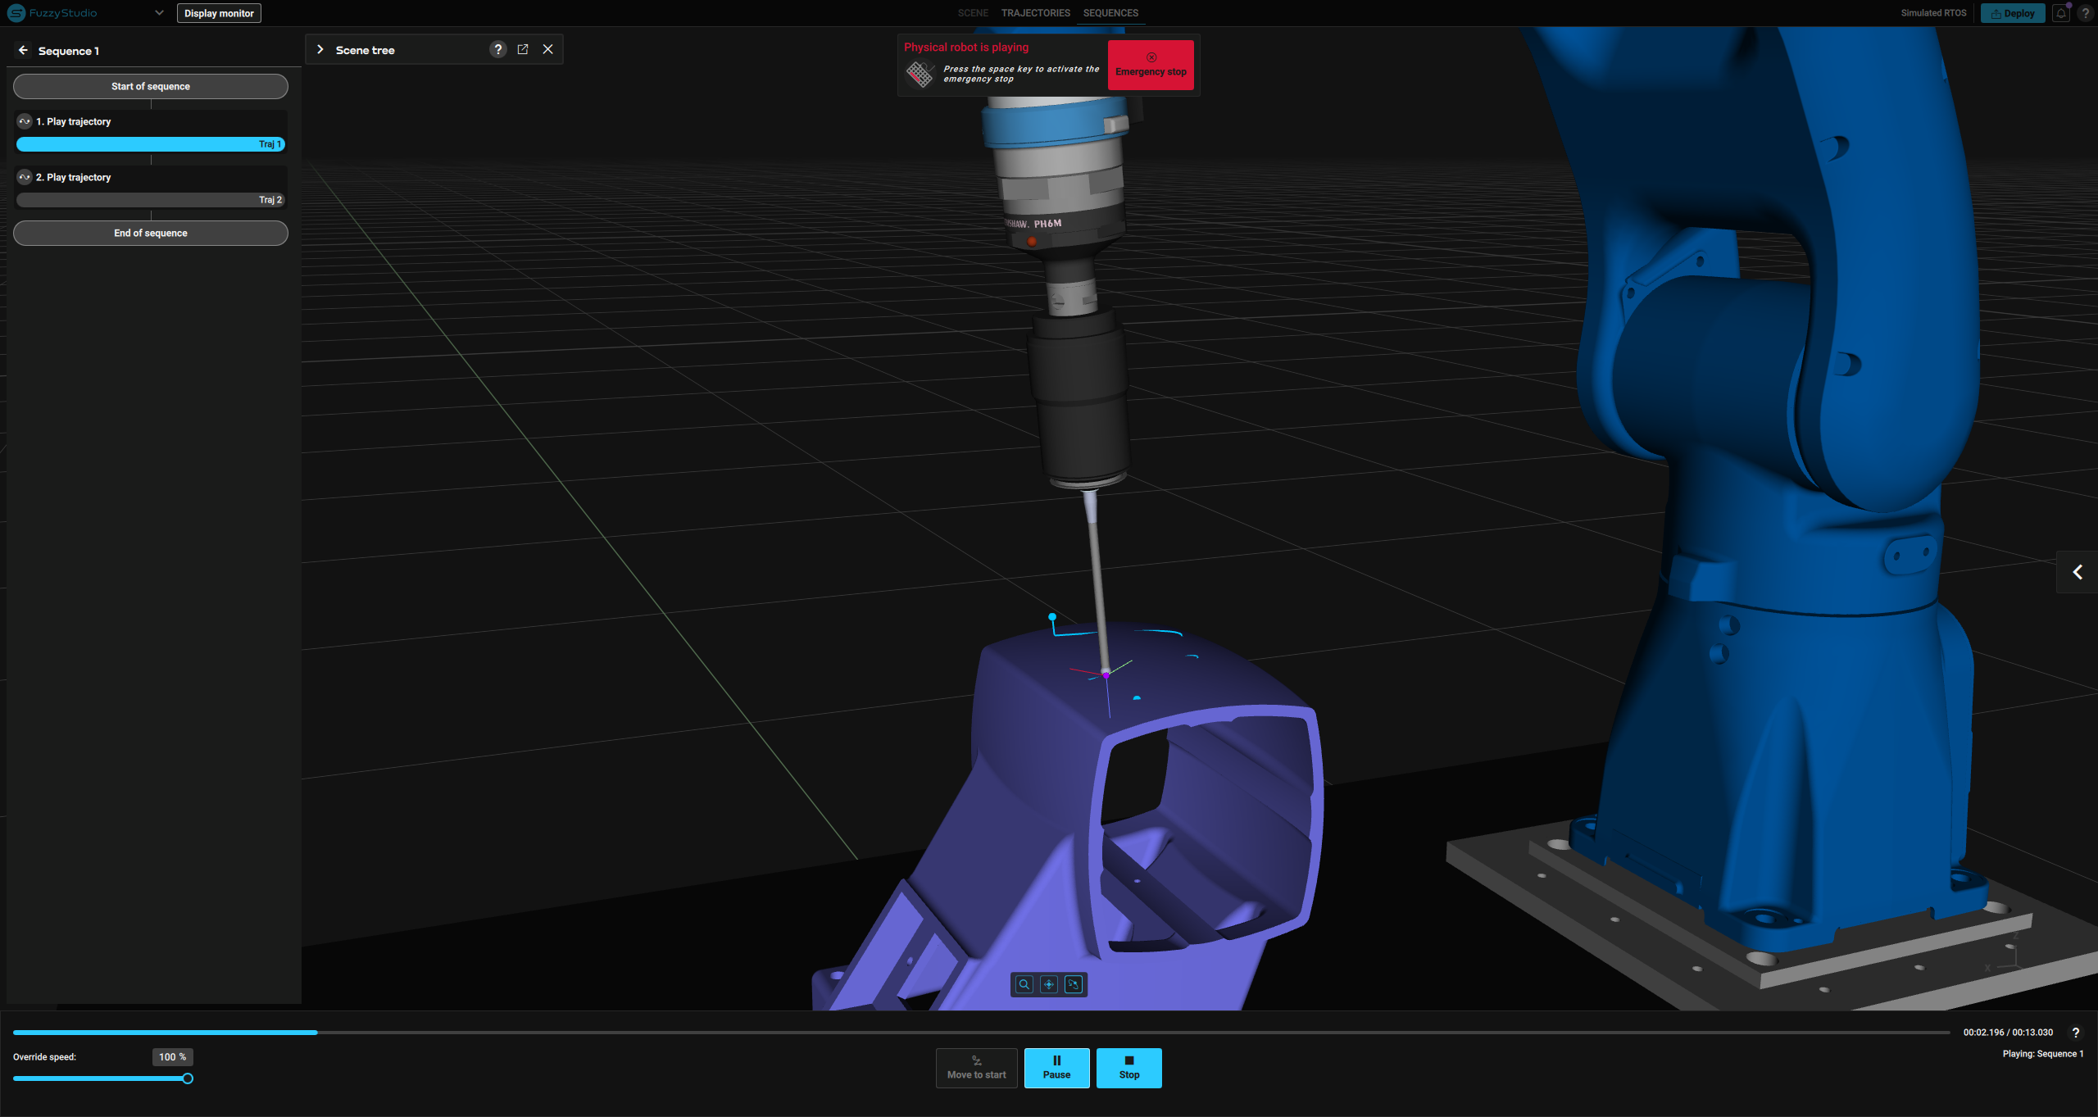Click the Physical robot is playing message
The image size is (2098, 1117).
click(x=966, y=48)
